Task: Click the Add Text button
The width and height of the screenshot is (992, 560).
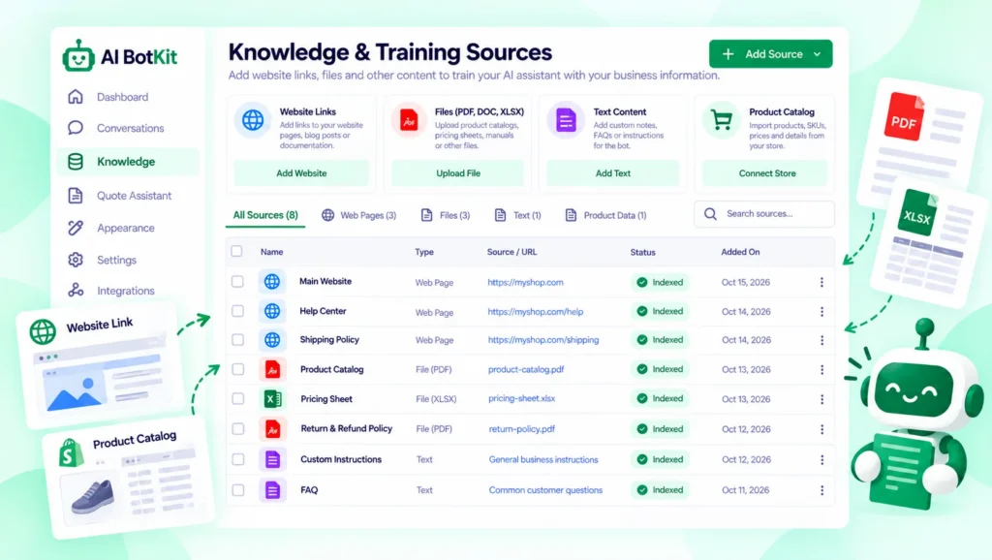Action: 613,173
